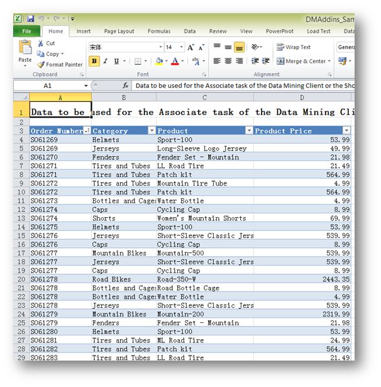Click the Excel application icon
This screenshot has width=381, height=387.
click(18, 18)
